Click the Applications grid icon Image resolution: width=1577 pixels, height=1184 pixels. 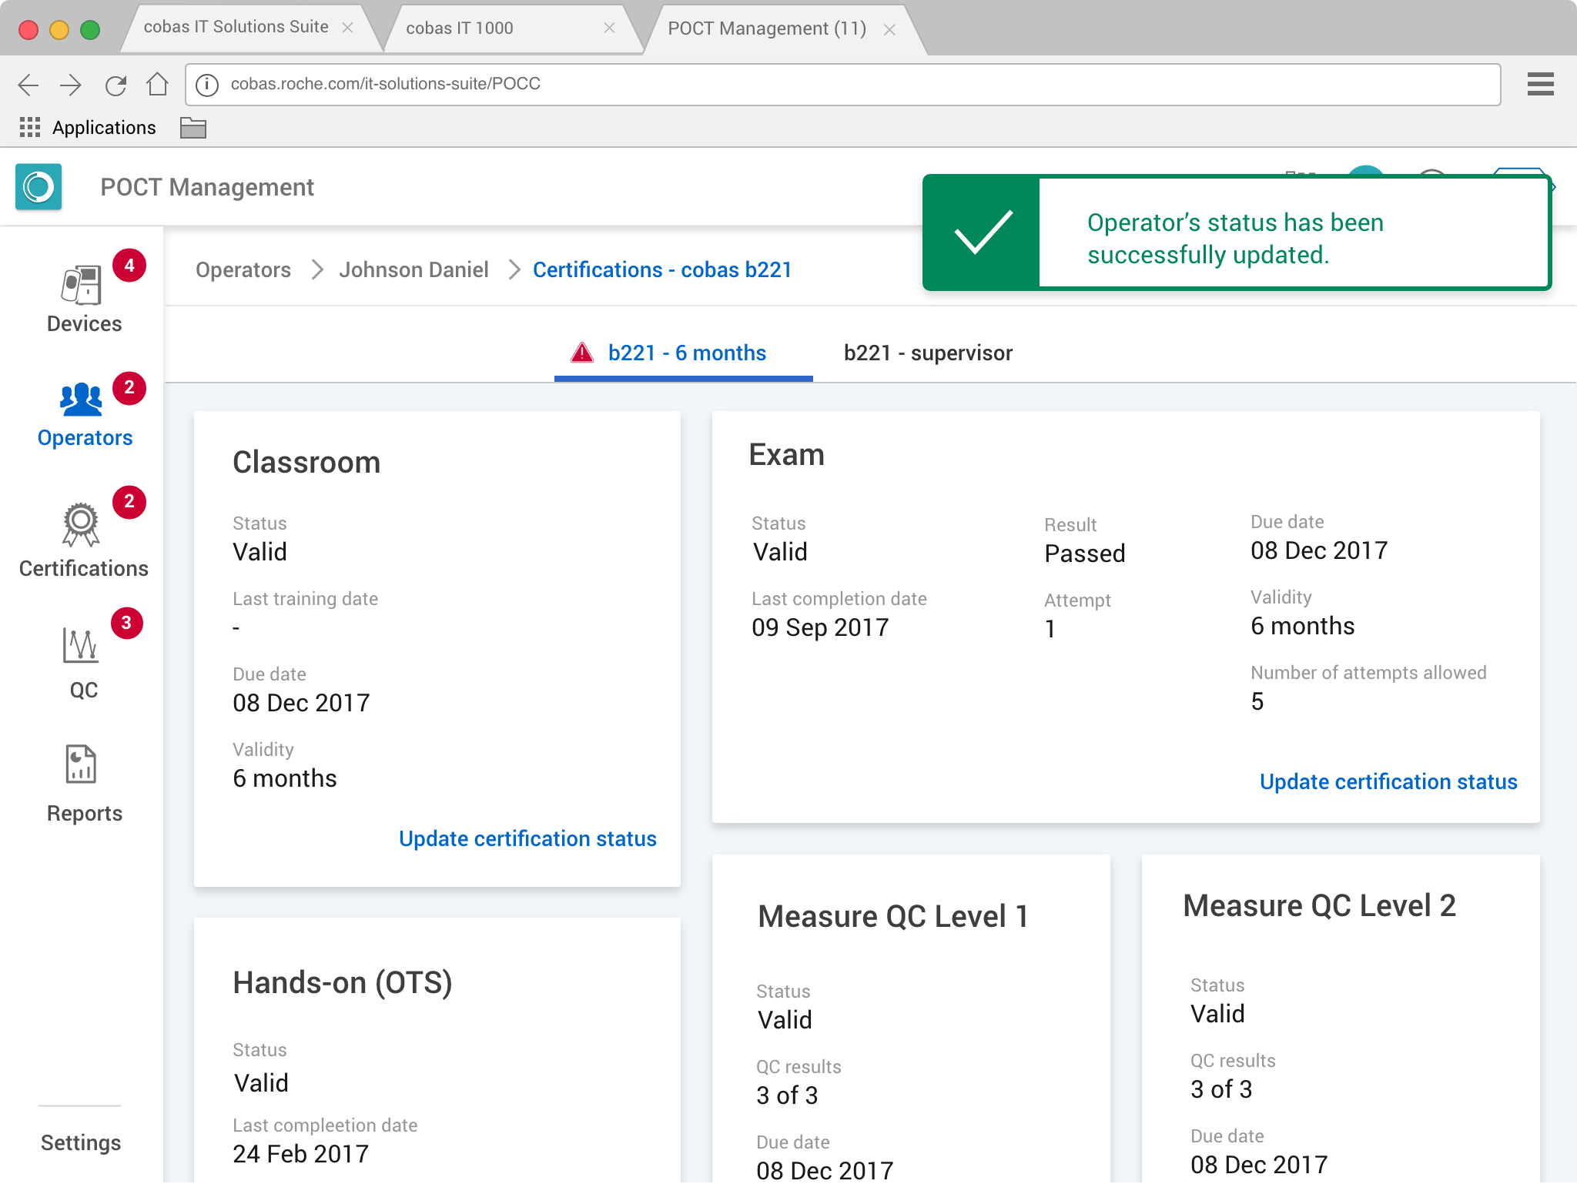30,128
